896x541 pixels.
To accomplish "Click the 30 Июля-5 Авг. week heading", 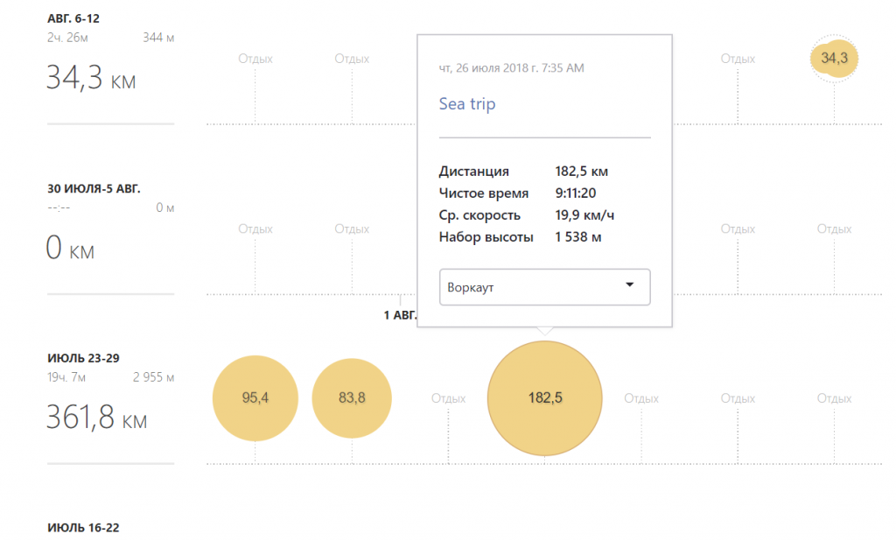I will click(94, 189).
